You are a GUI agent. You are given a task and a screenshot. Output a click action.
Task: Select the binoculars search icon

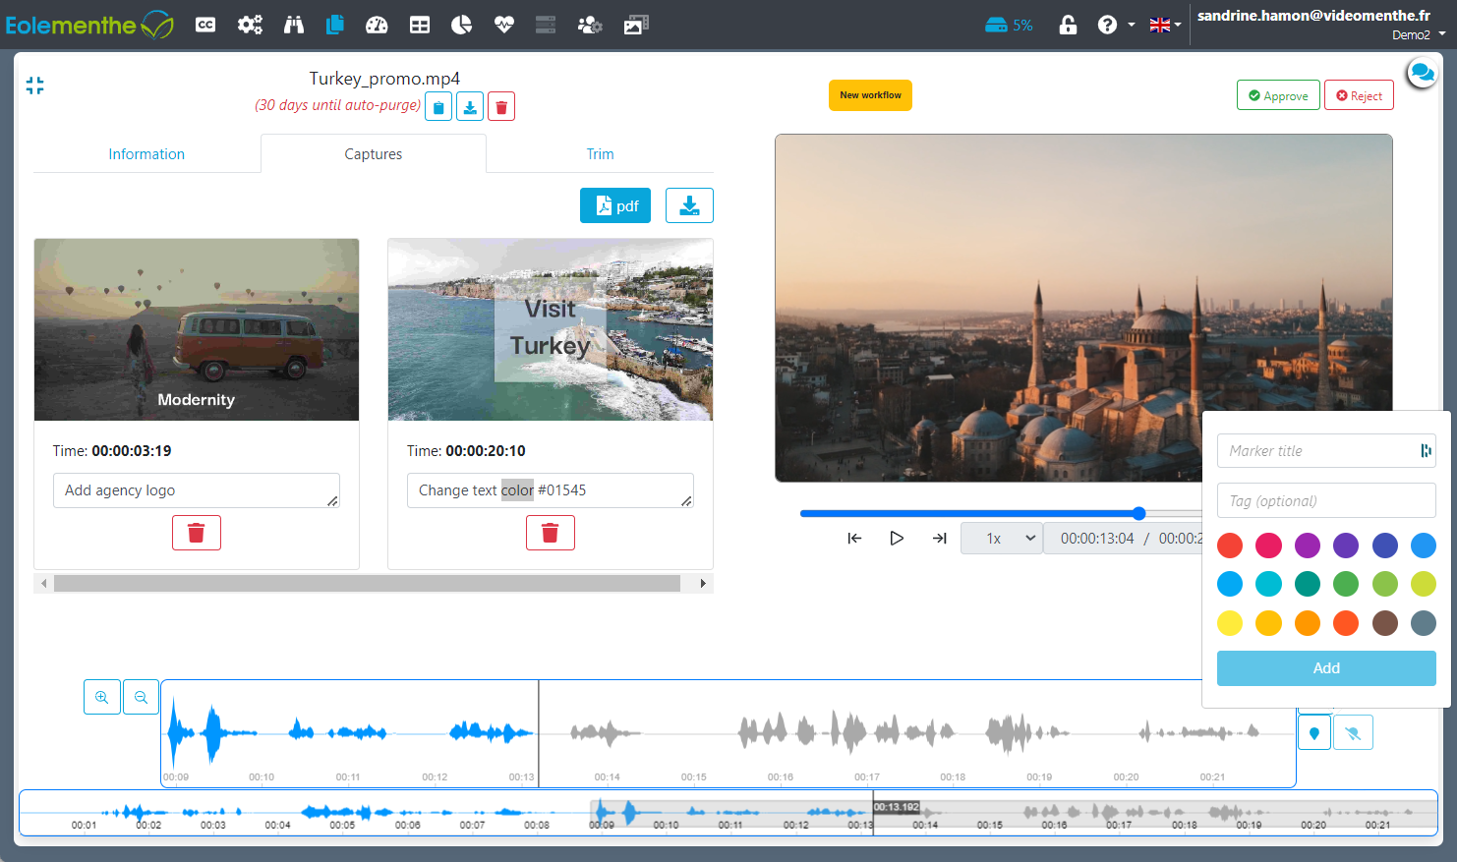coord(292,25)
